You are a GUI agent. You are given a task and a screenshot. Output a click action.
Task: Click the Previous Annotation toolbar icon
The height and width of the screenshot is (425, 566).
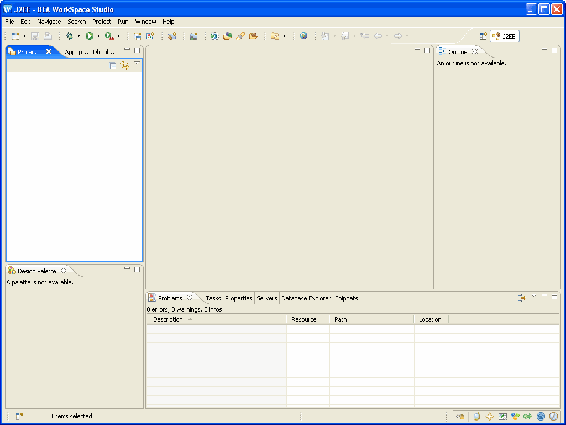coord(345,36)
